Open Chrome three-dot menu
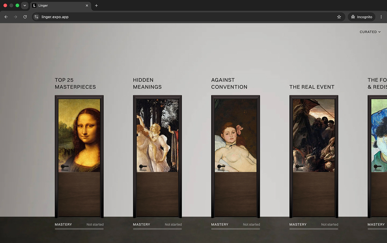The image size is (387, 243). (x=381, y=17)
